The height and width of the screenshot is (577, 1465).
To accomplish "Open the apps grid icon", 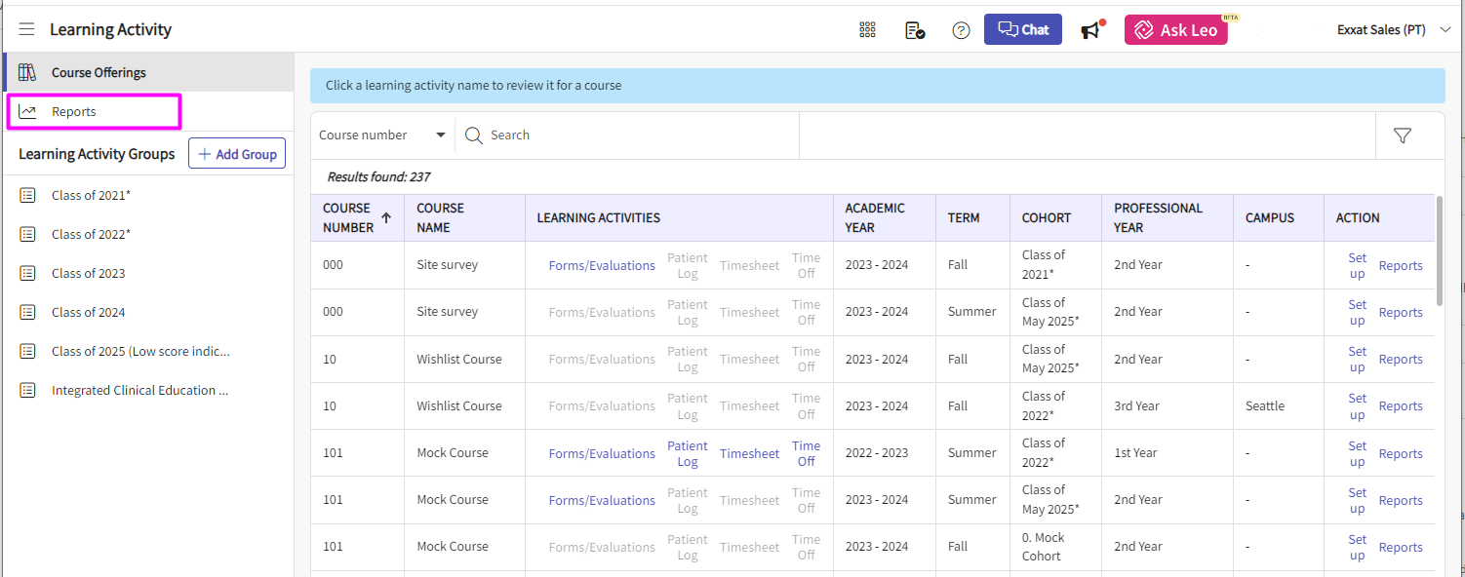I will pos(867,30).
